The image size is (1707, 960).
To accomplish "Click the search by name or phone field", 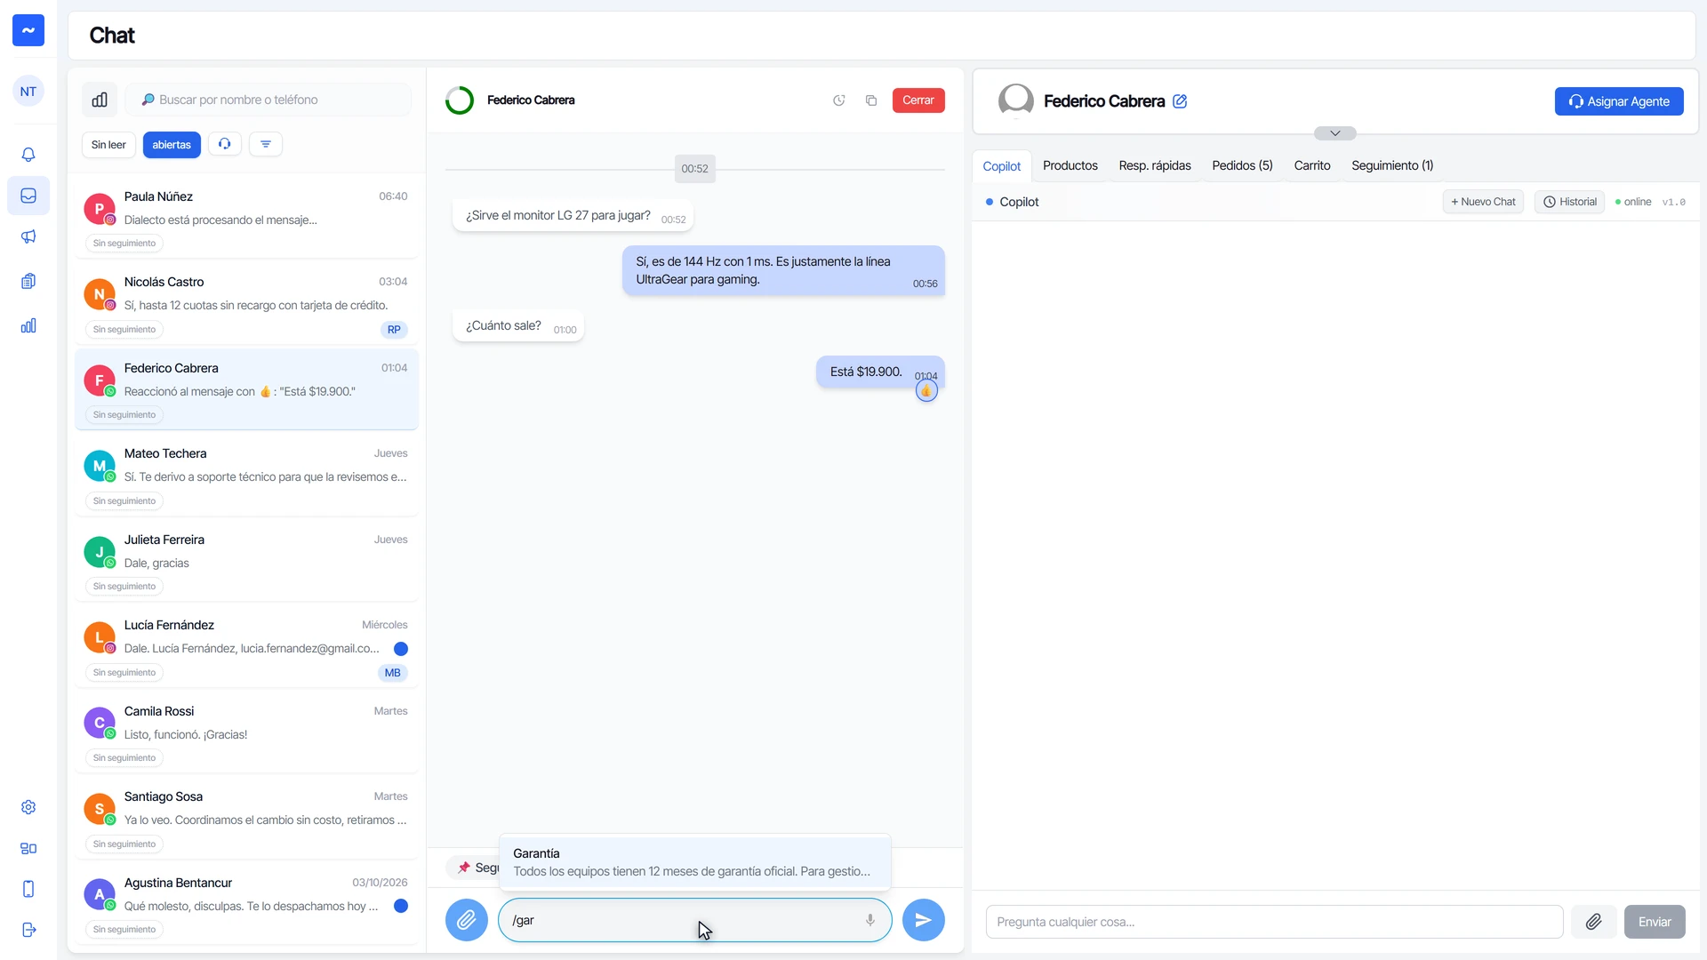I will [268, 100].
